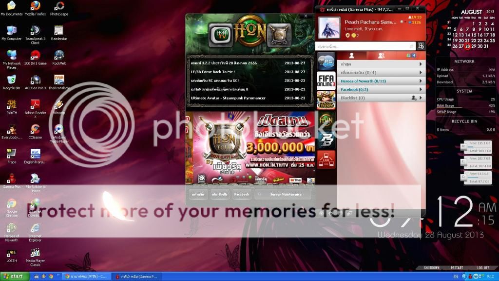This screenshot has width=499, height=281.
Task: Switch to groups tab in Garena
Action: click(381, 56)
